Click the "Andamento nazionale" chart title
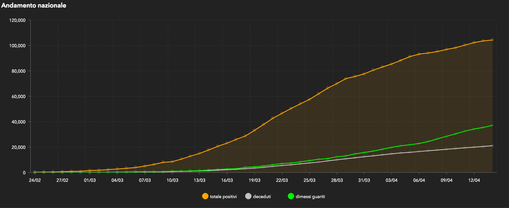Viewport: 509px width, 208px height. [x=33, y=6]
